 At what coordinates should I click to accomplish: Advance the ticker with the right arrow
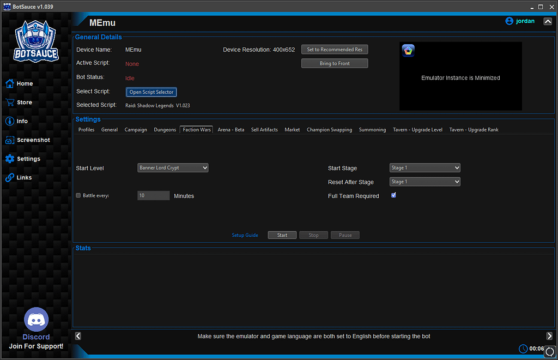click(x=550, y=336)
